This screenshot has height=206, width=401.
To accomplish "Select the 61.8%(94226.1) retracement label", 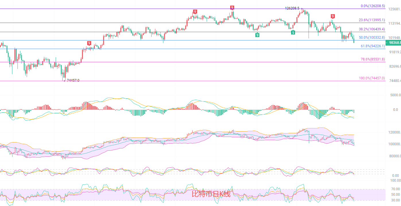I will coord(373,46).
